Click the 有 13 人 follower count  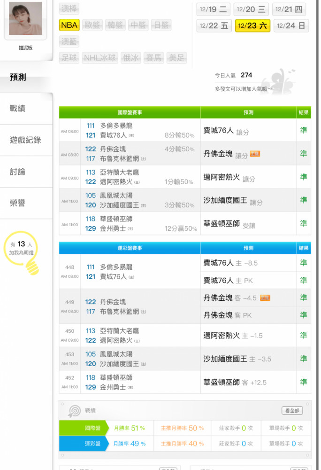pyautogui.click(x=21, y=244)
